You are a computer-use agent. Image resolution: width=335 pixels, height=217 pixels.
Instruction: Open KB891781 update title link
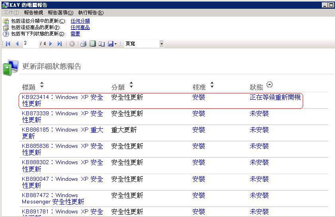pyautogui.click(x=62, y=213)
